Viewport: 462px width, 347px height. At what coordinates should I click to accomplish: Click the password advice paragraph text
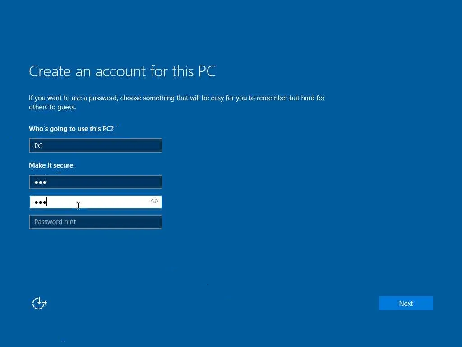pos(177,103)
